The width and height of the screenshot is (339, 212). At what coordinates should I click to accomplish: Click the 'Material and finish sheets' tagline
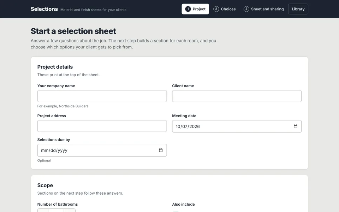93,10
